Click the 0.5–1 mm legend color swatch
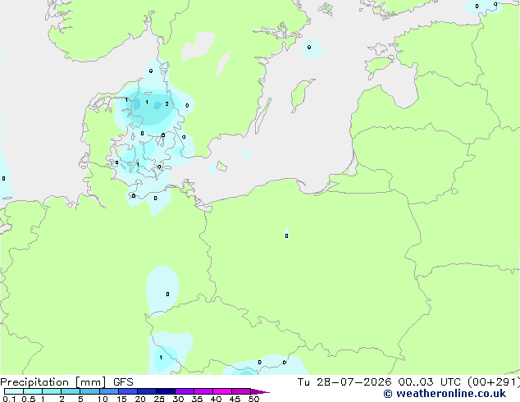The height and width of the screenshot is (402, 520). [33, 391]
